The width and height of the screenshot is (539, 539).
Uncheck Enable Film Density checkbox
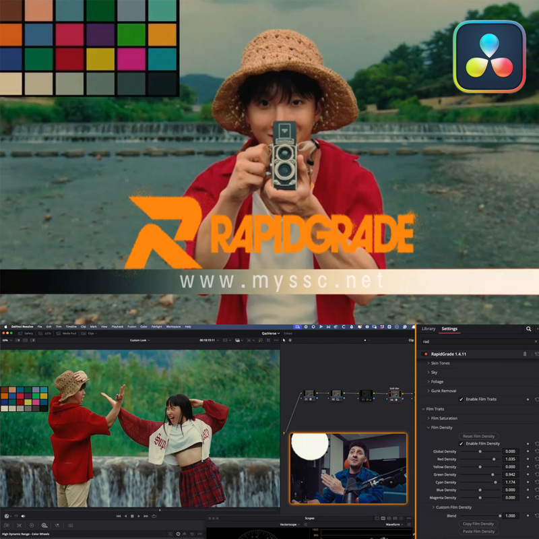coord(461,444)
